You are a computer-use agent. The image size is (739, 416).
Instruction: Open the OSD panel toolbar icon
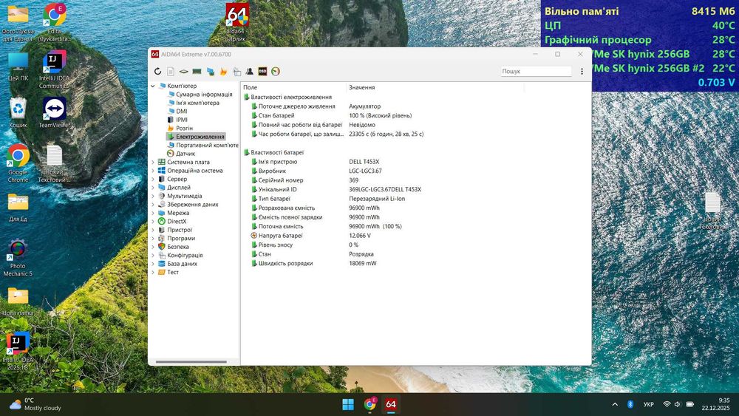coord(262,72)
